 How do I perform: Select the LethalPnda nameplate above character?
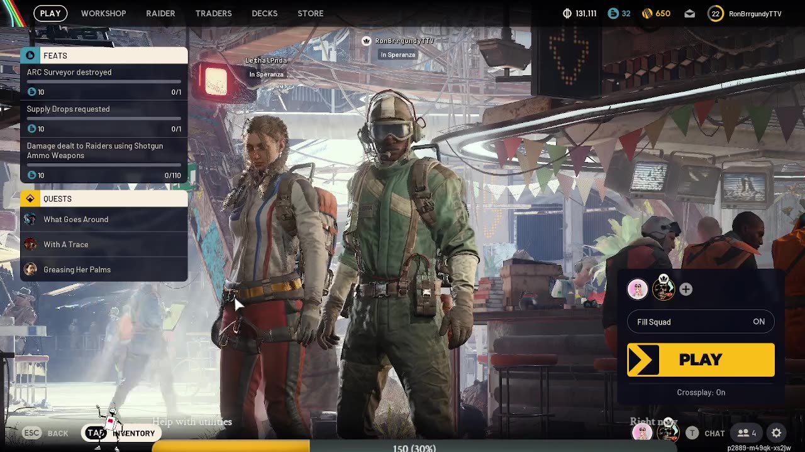[266, 60]
